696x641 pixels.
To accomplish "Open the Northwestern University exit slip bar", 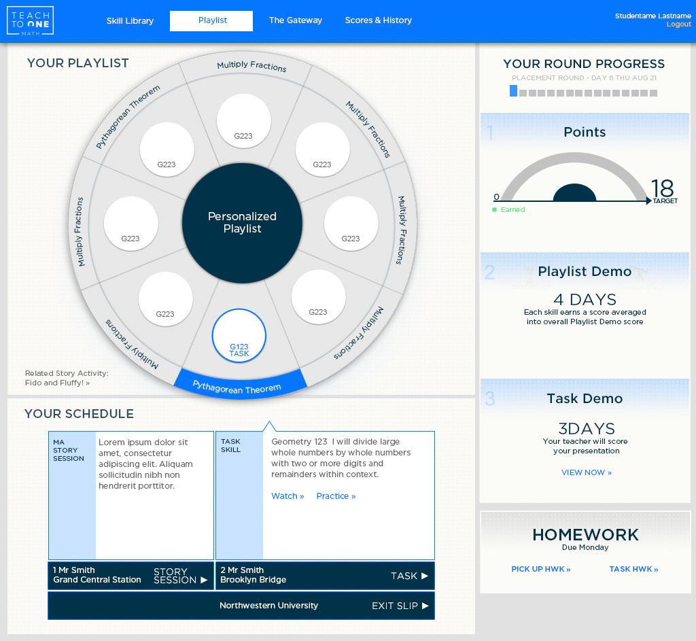I will 241,606.
